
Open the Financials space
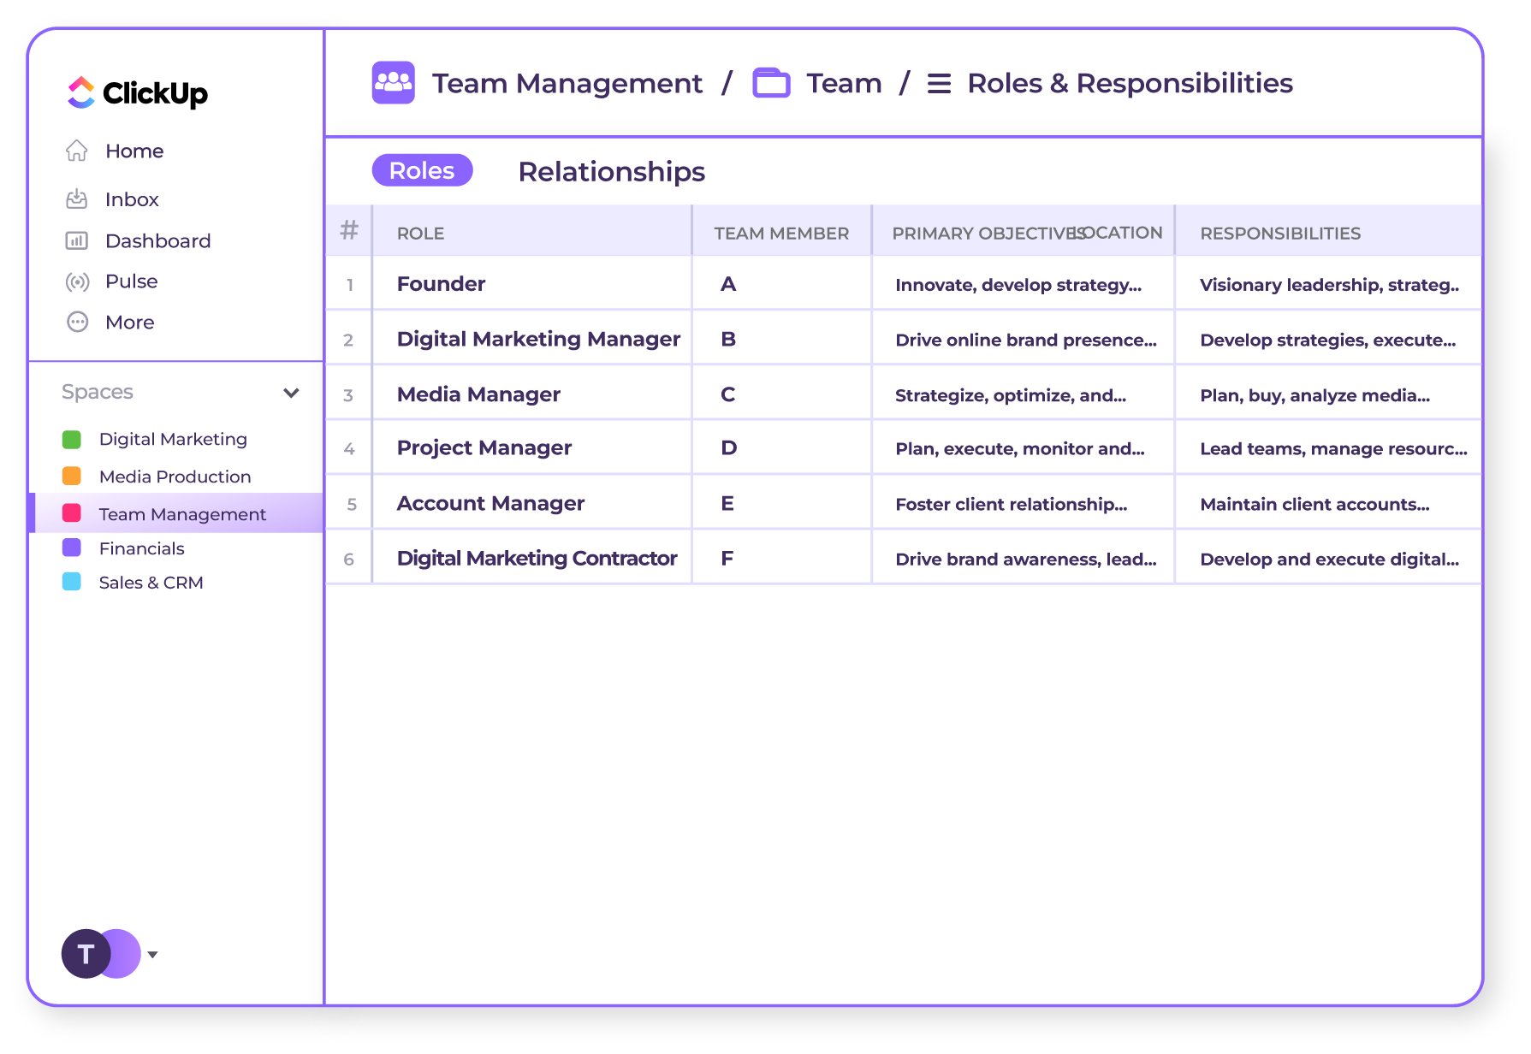(141, 548)
